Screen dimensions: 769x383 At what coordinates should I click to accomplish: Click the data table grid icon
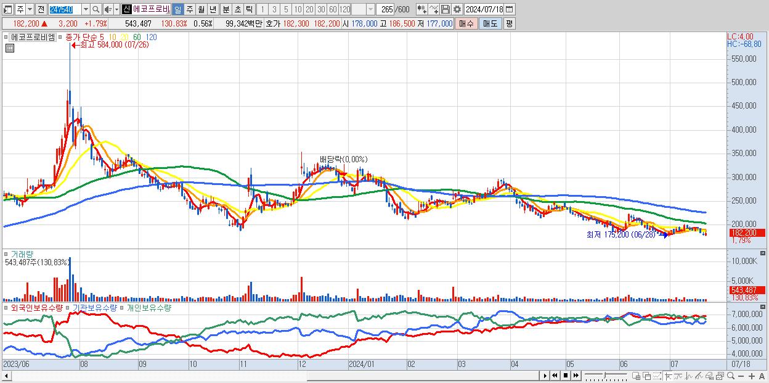point(9,48)
